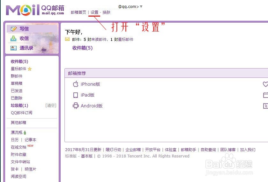Click 5 封未读邮件 unread link

point(95,40)
